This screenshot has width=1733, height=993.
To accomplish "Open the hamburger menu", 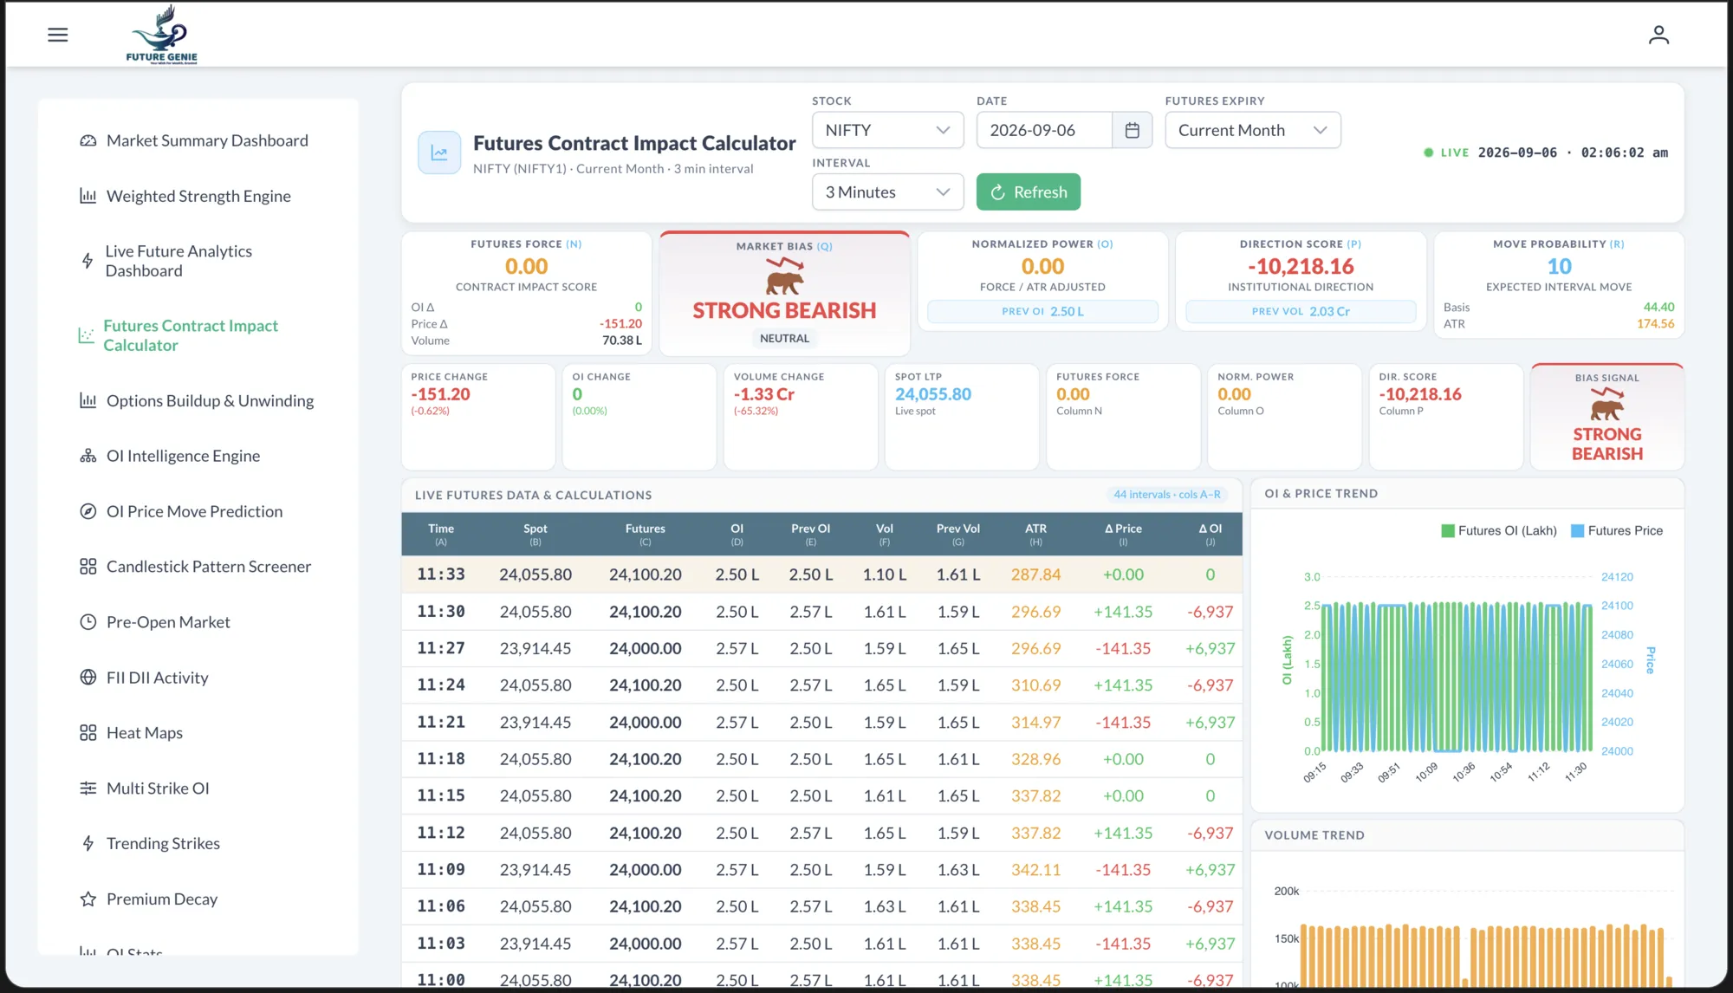I will pos(58,35).
